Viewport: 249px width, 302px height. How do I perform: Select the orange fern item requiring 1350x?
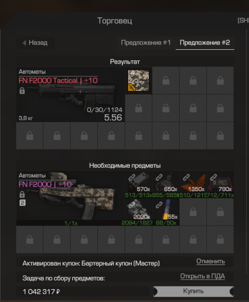tap(193, 185)
